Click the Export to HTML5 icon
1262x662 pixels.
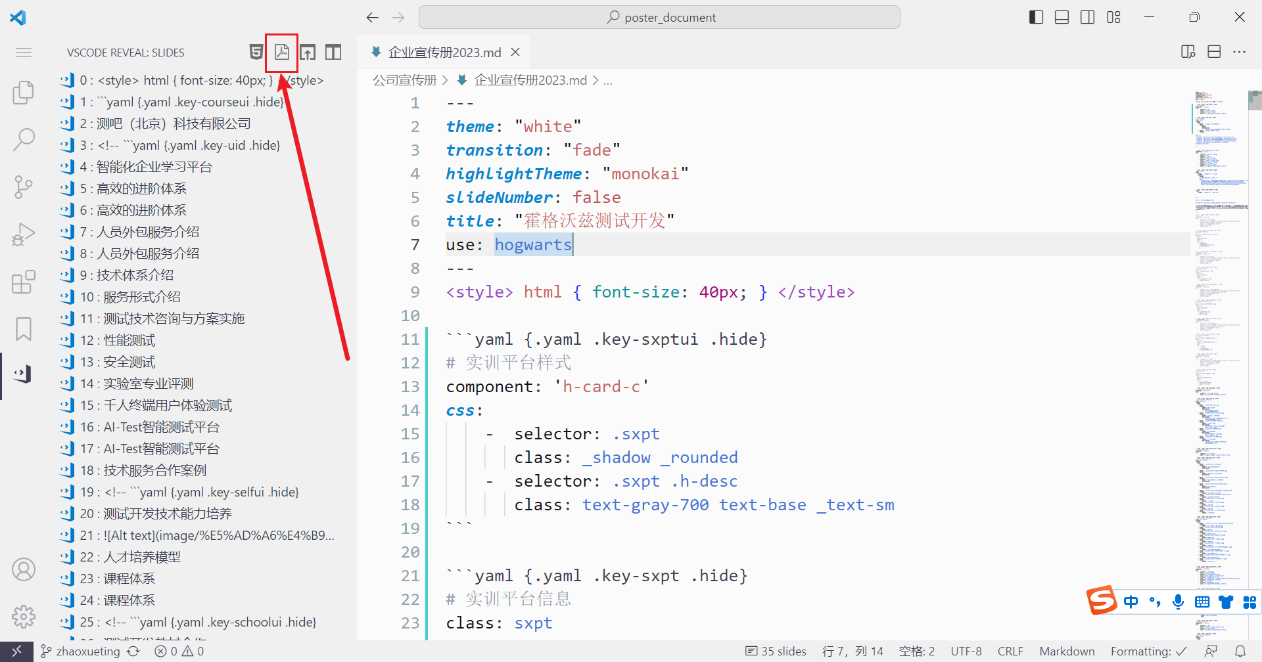(256, 52)
